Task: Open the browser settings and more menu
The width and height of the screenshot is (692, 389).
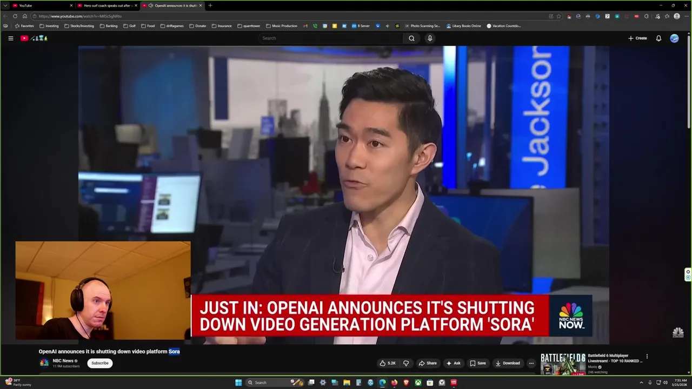Action: pos(686,16)
